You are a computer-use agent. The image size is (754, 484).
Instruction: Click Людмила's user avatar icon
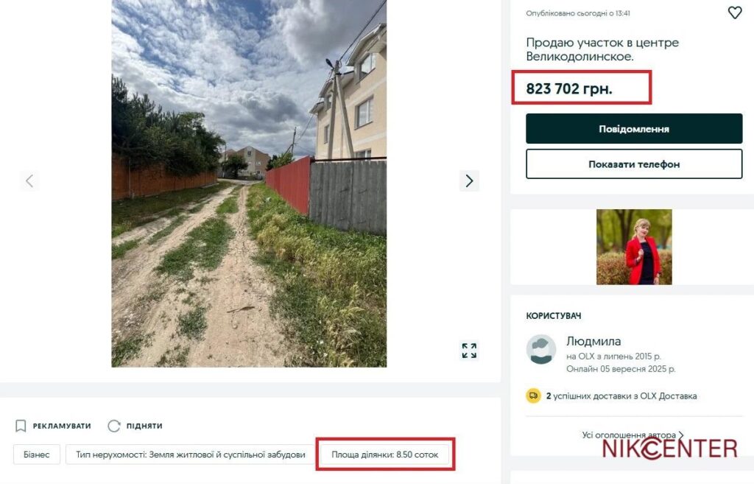[x=541, y=349]
